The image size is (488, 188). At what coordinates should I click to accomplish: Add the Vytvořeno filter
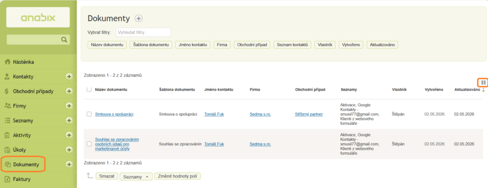click(351, 45)
